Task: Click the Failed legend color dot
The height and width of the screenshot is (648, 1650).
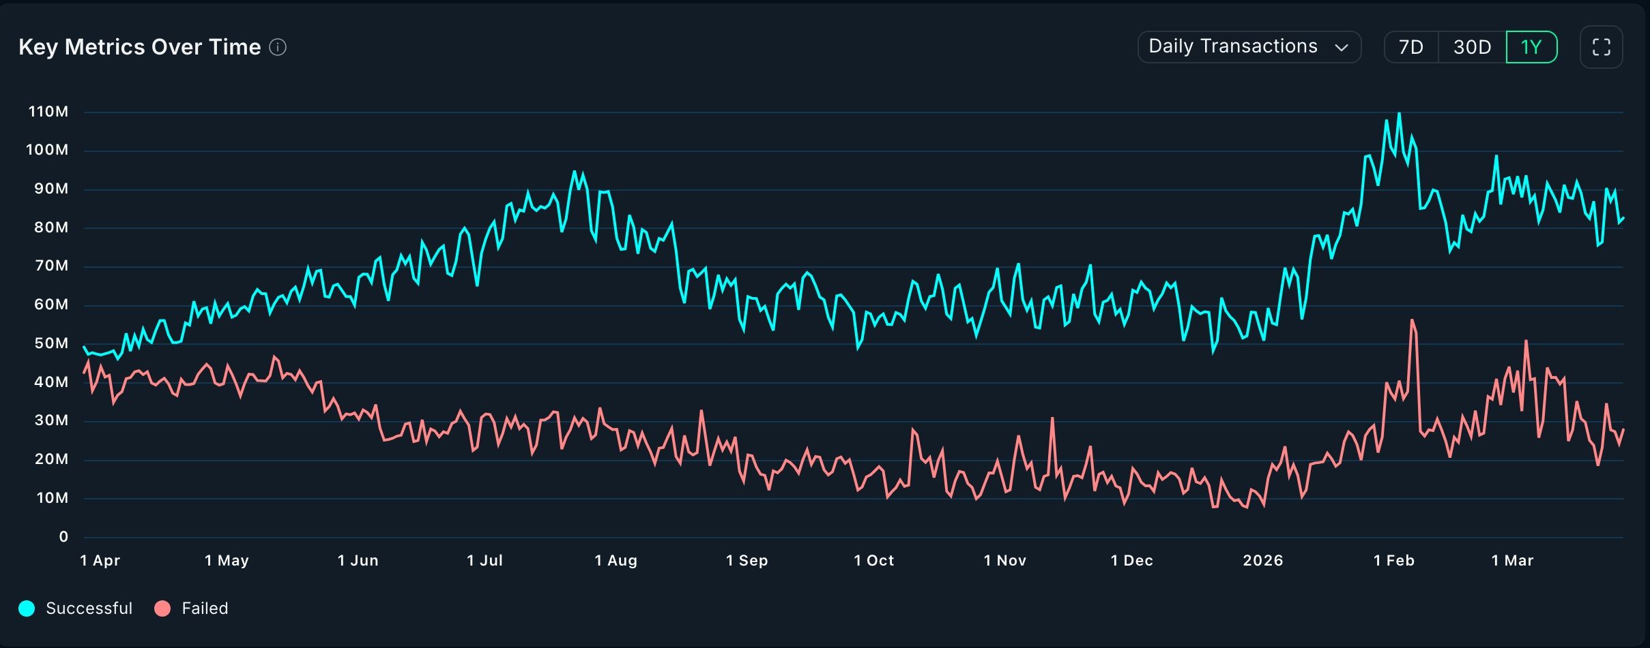Action: (x=162, y=608)
